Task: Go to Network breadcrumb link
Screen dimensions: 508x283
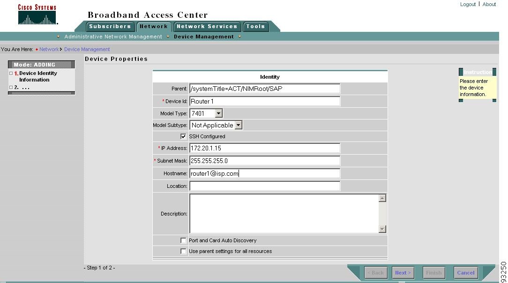Action: coord(49,49)
